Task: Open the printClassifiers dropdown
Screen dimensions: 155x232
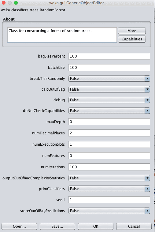Action: [109, 189]
